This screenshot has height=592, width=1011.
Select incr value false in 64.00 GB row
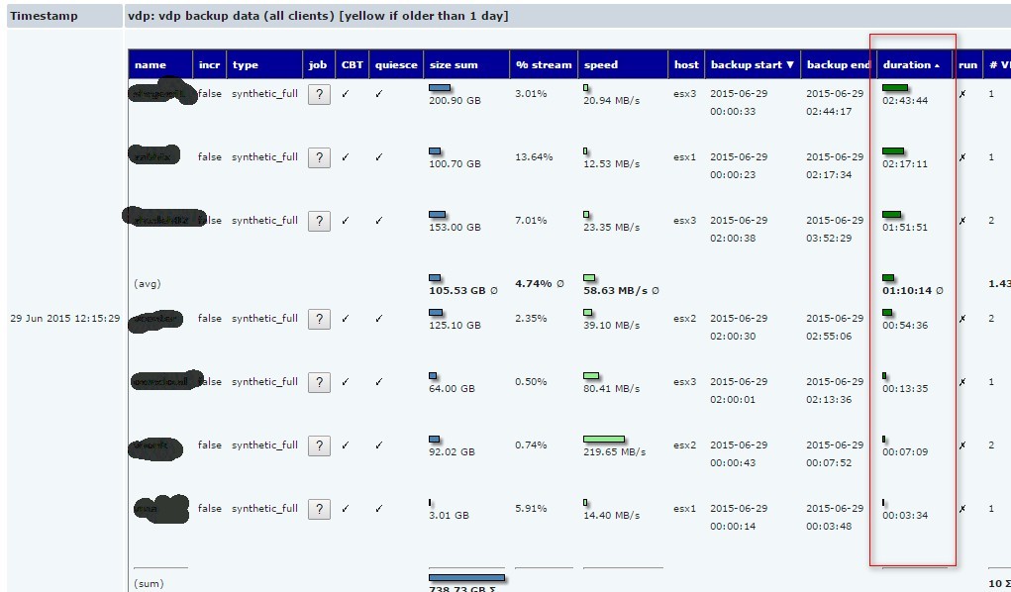(210, 382)
